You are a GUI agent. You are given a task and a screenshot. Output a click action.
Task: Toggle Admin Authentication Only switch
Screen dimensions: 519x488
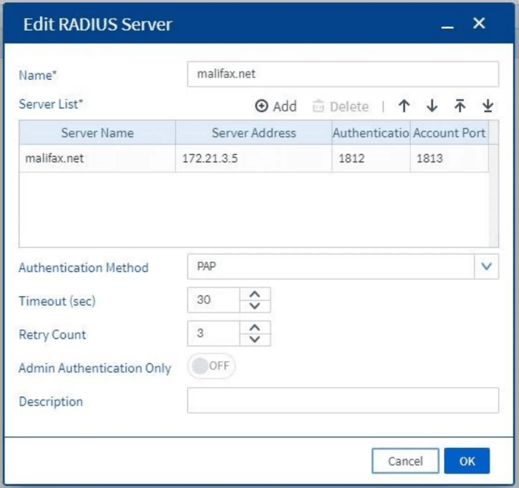(211, 366)
